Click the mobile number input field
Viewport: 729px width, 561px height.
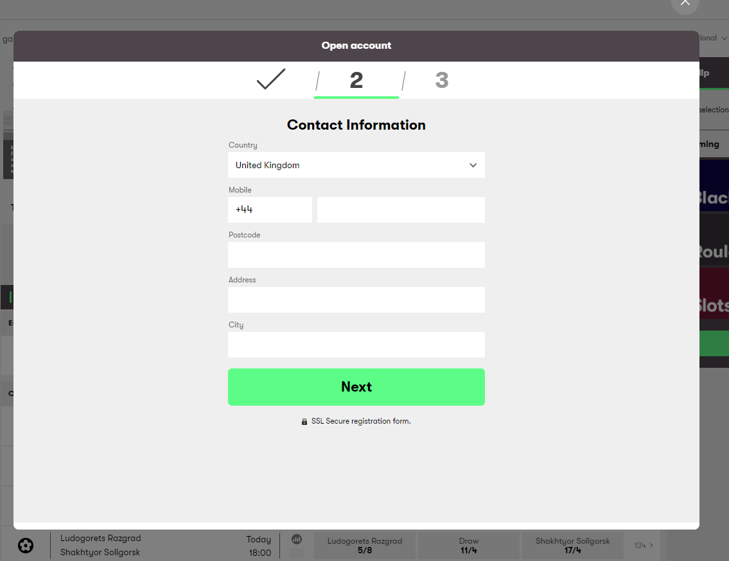click(401, 210)
